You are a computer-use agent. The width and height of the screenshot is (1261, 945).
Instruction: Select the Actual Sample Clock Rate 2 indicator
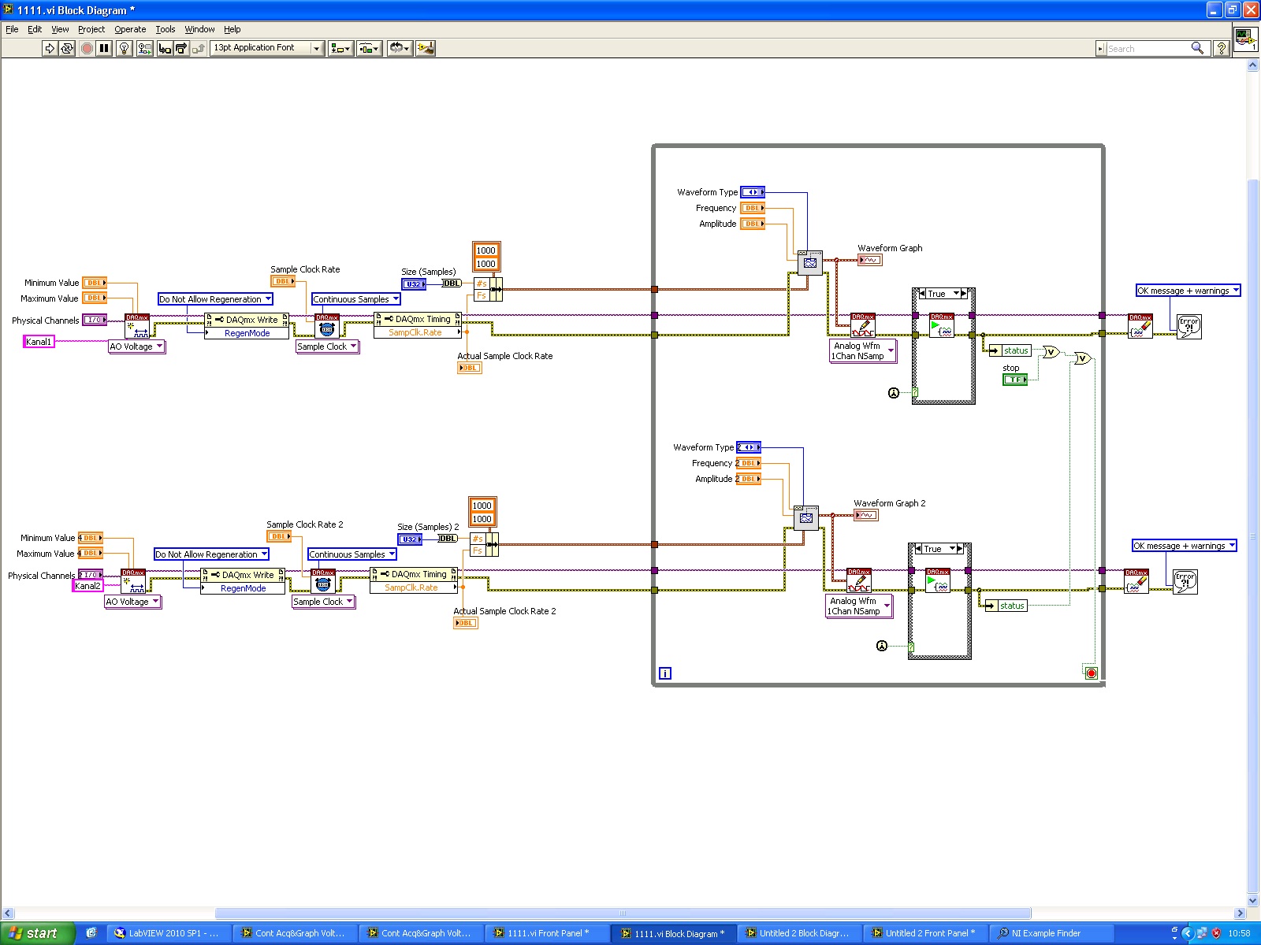click(466, 623)
